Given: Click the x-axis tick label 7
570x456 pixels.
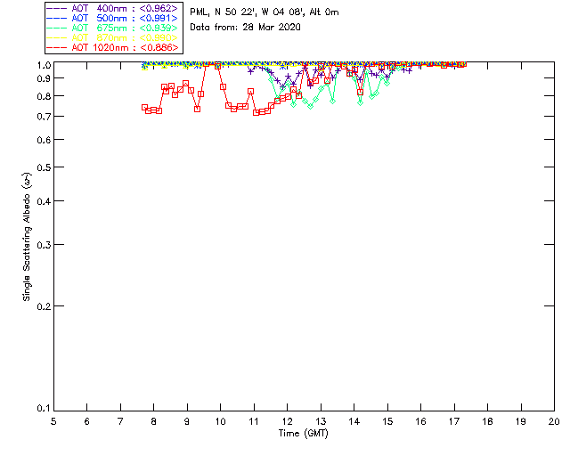Looking at the screenshot, I should click(120, 421).
